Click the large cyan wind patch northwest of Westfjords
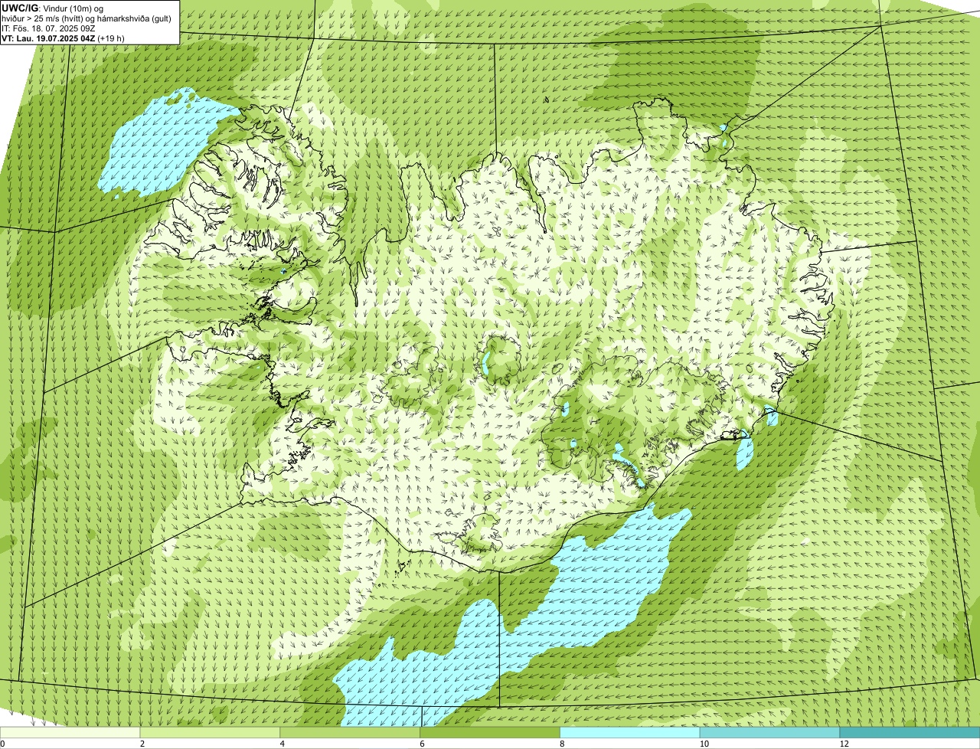 pyautogui.click(x=165, y=146)
